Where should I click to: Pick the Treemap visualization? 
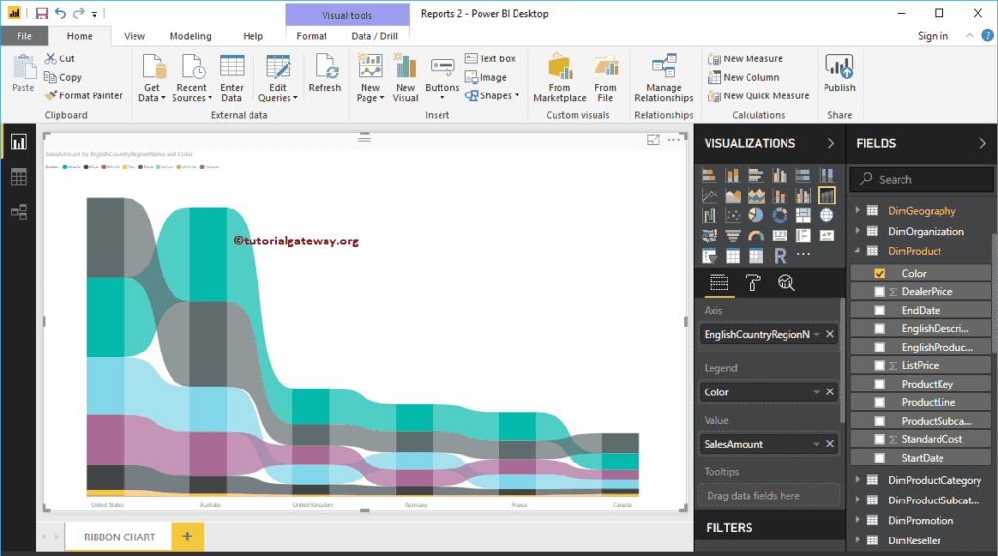point(803,215)
